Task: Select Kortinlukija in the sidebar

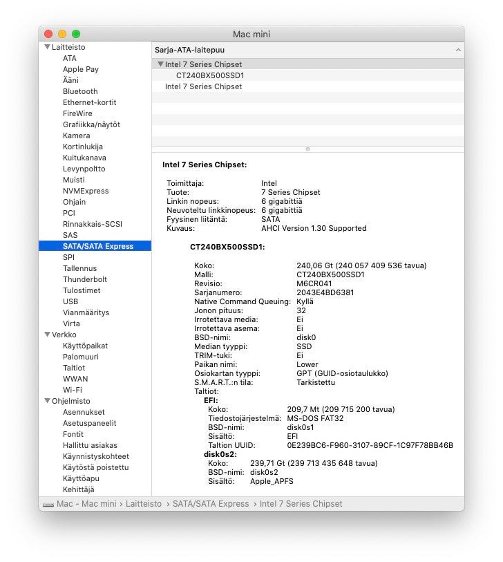Action: tap(83, 147)
